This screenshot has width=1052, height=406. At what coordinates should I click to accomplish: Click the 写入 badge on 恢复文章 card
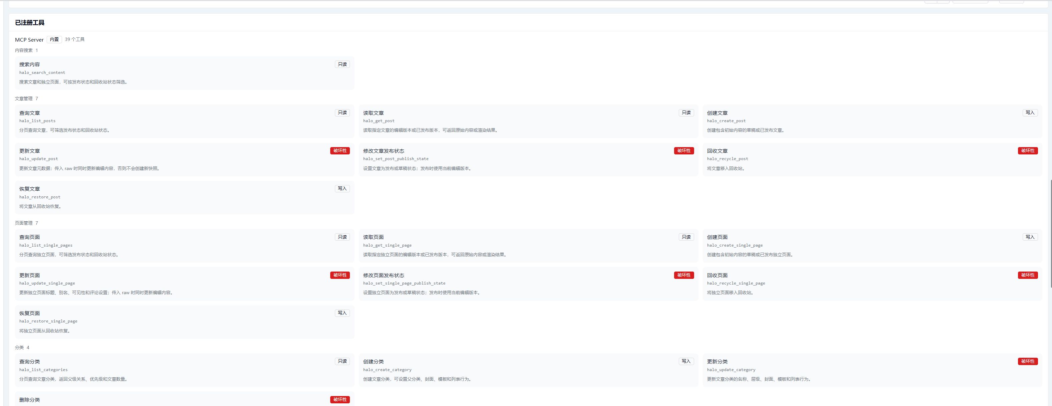(x=342, y=189)
